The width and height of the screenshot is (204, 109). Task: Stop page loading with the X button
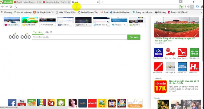coord(11,7)
